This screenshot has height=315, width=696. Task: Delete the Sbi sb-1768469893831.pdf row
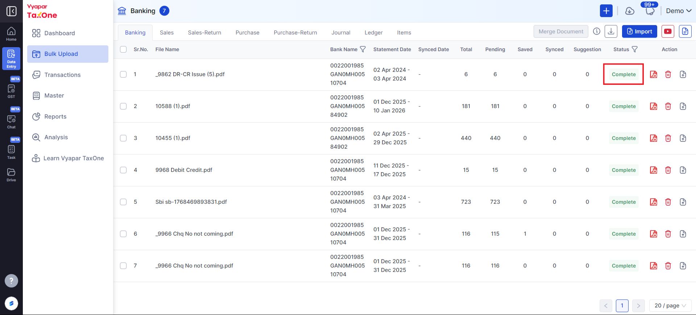pyautogui.click(x=668, y=202)
